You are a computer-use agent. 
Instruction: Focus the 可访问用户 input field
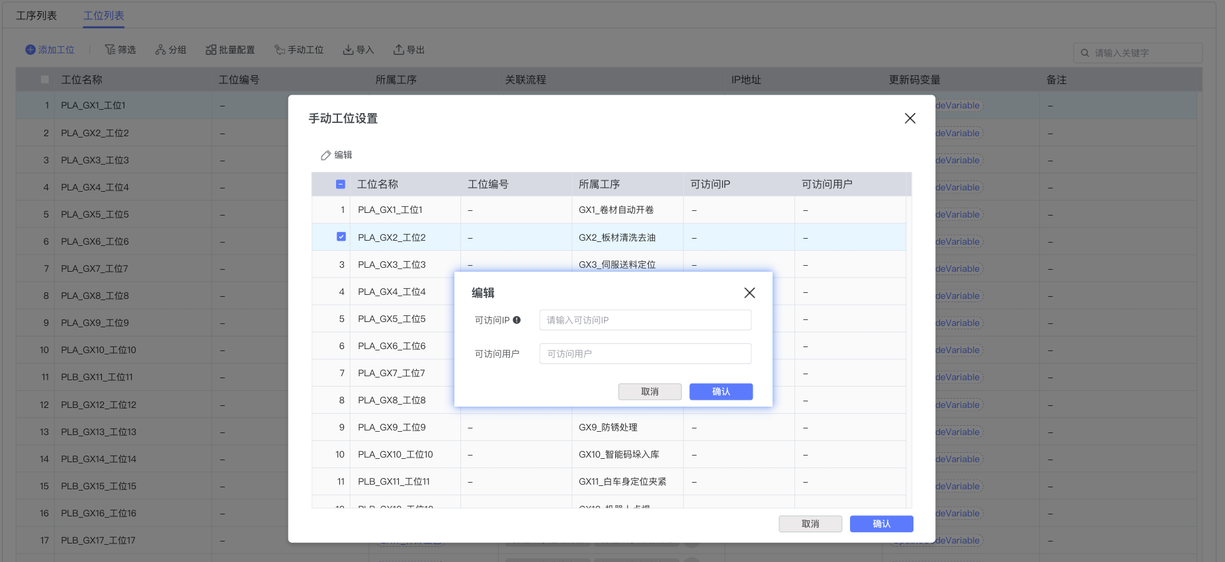[645, 354]
